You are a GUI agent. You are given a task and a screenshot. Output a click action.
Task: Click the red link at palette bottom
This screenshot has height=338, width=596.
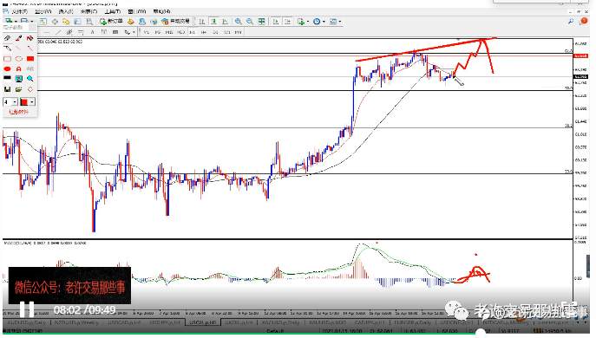18,112
